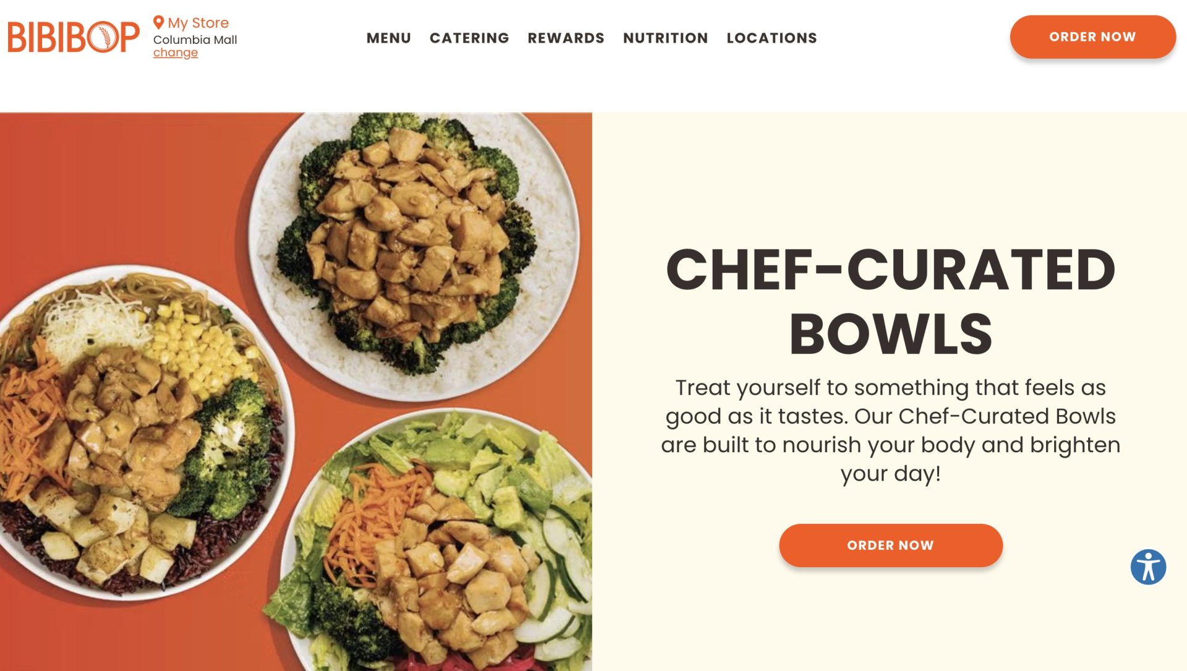Screen dimensions: 1187x671
Task: Click the Columbia Mall store name
Action: [x=195, y=40]
